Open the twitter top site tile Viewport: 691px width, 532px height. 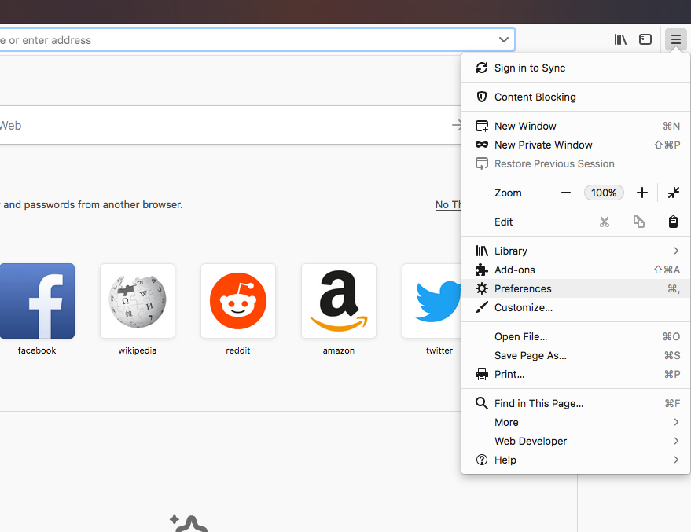(x=432, y=301)
